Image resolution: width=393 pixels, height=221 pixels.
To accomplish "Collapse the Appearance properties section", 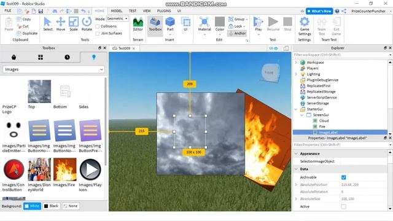I will tap(296, 153).
